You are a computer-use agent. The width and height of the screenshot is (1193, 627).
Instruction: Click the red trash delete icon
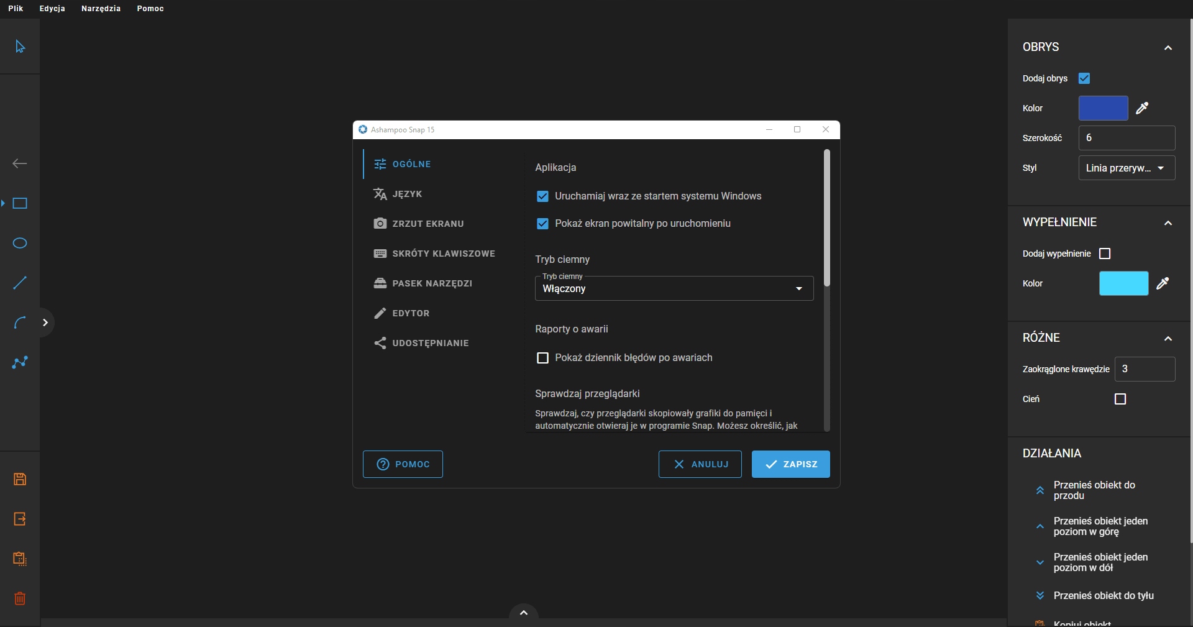[x=20, y=598]
